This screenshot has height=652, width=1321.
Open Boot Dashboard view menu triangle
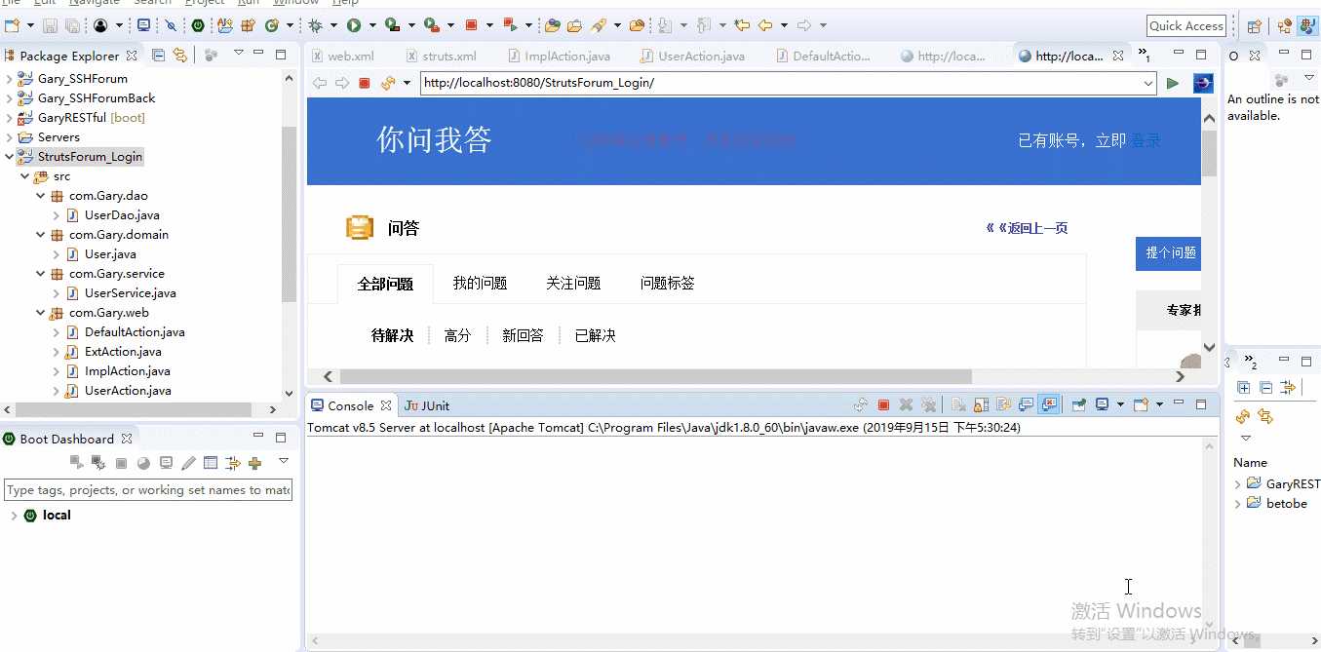(x=284, y=461)
